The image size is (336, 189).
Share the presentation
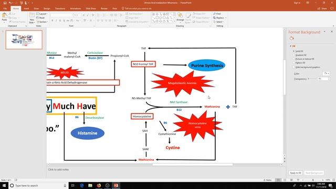[x=322, y=8]
